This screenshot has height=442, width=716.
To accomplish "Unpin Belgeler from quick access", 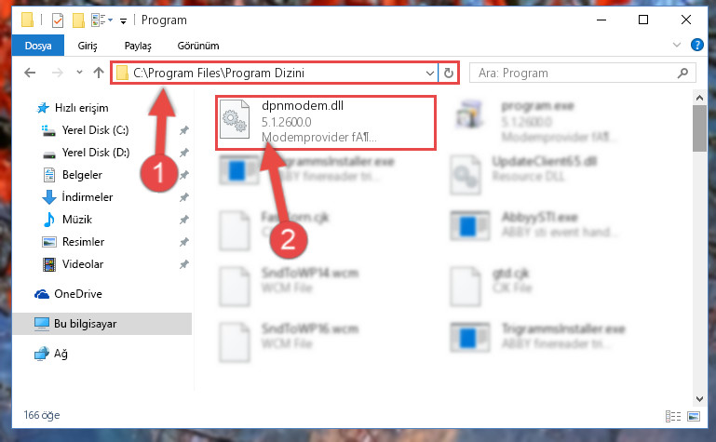I will point(184,175).
